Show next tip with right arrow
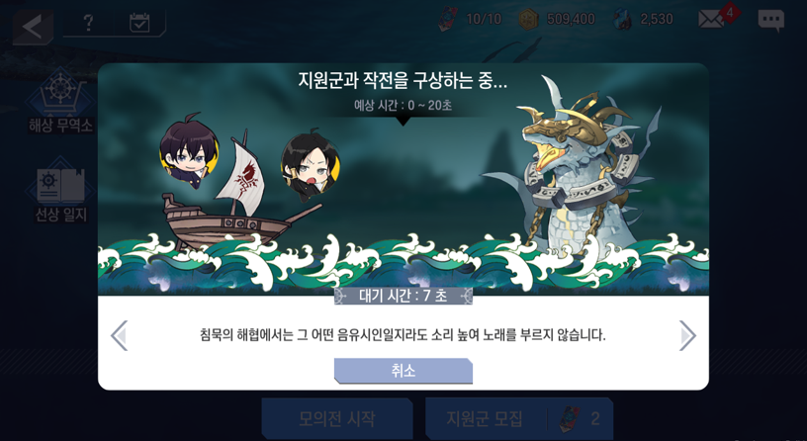The image size is (807, 441). click(x=687, y=335)
